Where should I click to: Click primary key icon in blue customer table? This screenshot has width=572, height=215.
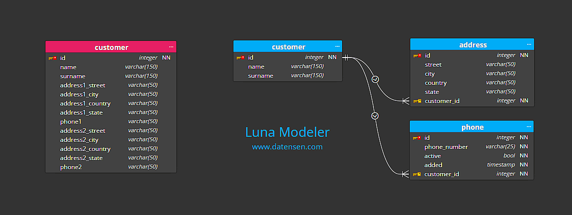point(241,58)
